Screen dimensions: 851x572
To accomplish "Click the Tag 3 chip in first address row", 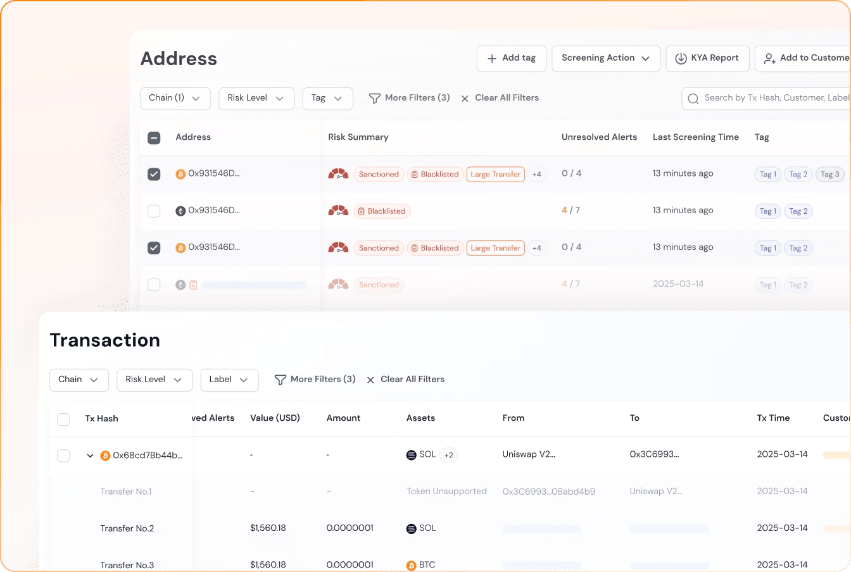I will (829, 174).
